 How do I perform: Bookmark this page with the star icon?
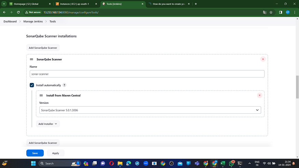(271, 12)
